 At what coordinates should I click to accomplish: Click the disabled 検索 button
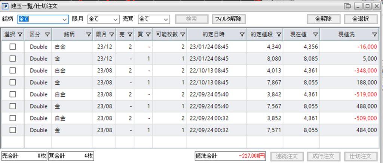[191, 19]
